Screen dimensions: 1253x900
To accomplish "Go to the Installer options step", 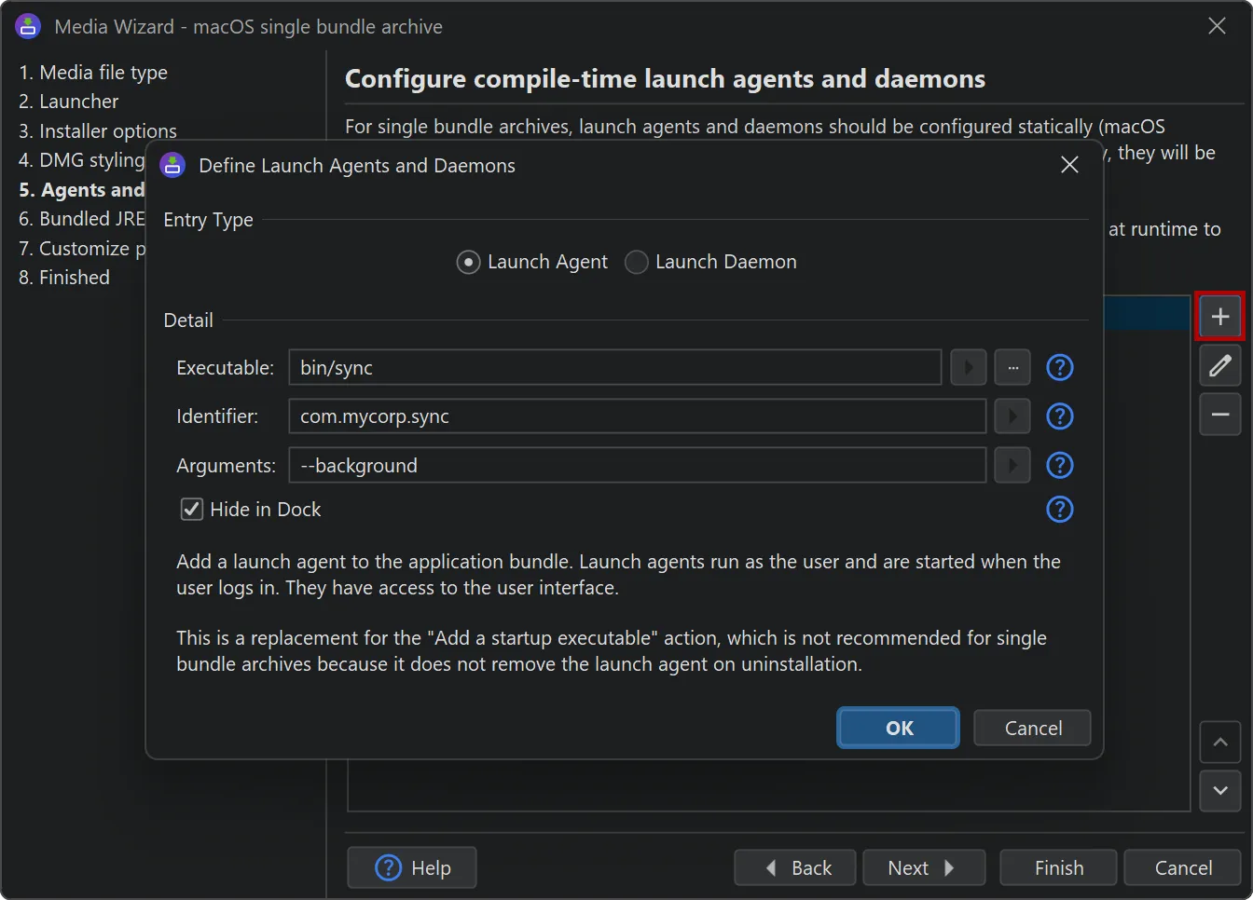I will tap(98, 131).
